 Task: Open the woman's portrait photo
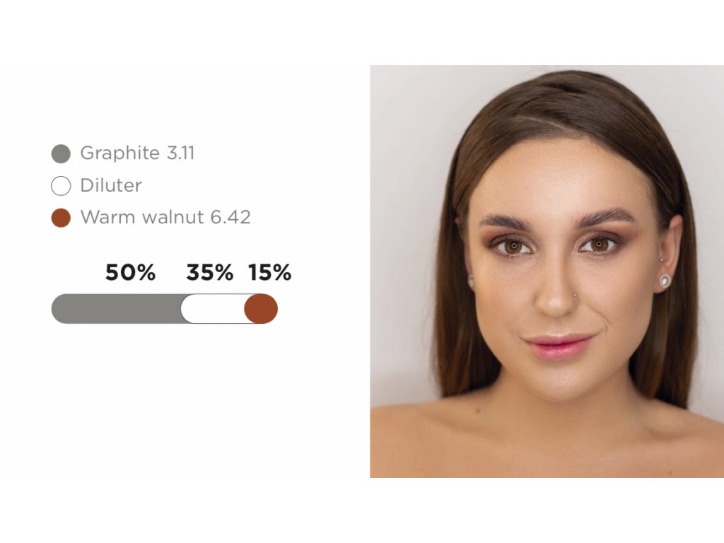point(547,271)
